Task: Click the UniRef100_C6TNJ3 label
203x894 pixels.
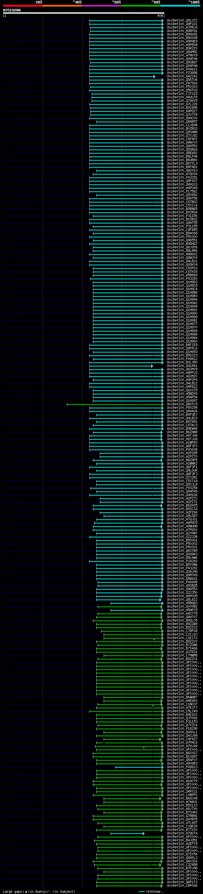Action: click(x=182, y=425)
